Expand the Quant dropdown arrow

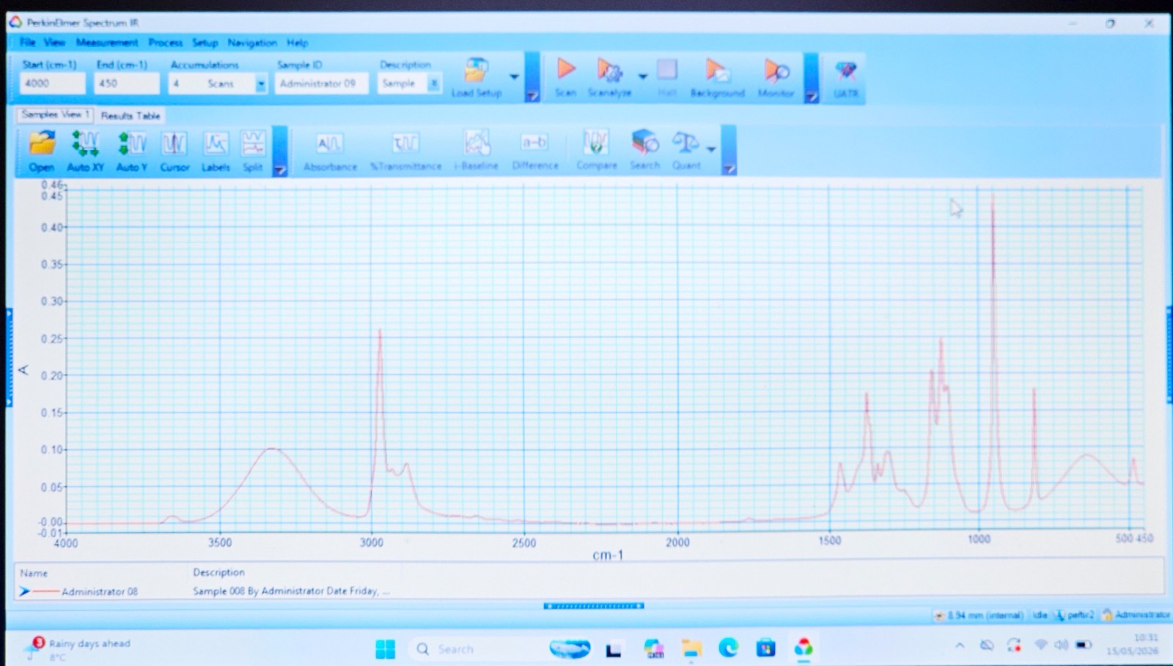coord(711,149)
